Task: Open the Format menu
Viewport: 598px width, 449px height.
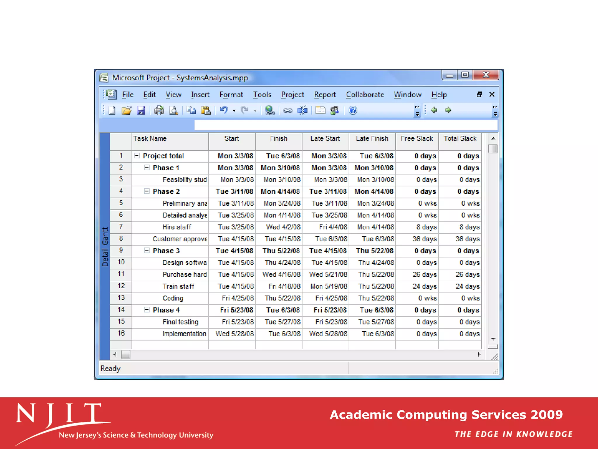Action: 231,95
